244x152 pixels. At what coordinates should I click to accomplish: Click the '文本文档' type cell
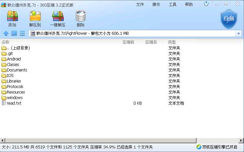(176, 103)
